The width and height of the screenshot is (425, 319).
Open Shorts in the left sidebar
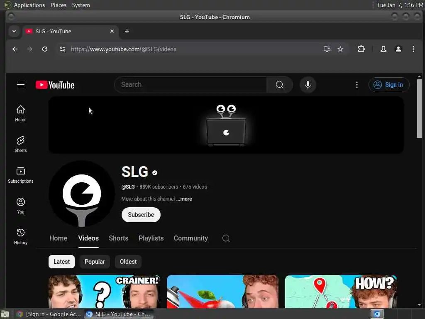click(x=21, y=144)
